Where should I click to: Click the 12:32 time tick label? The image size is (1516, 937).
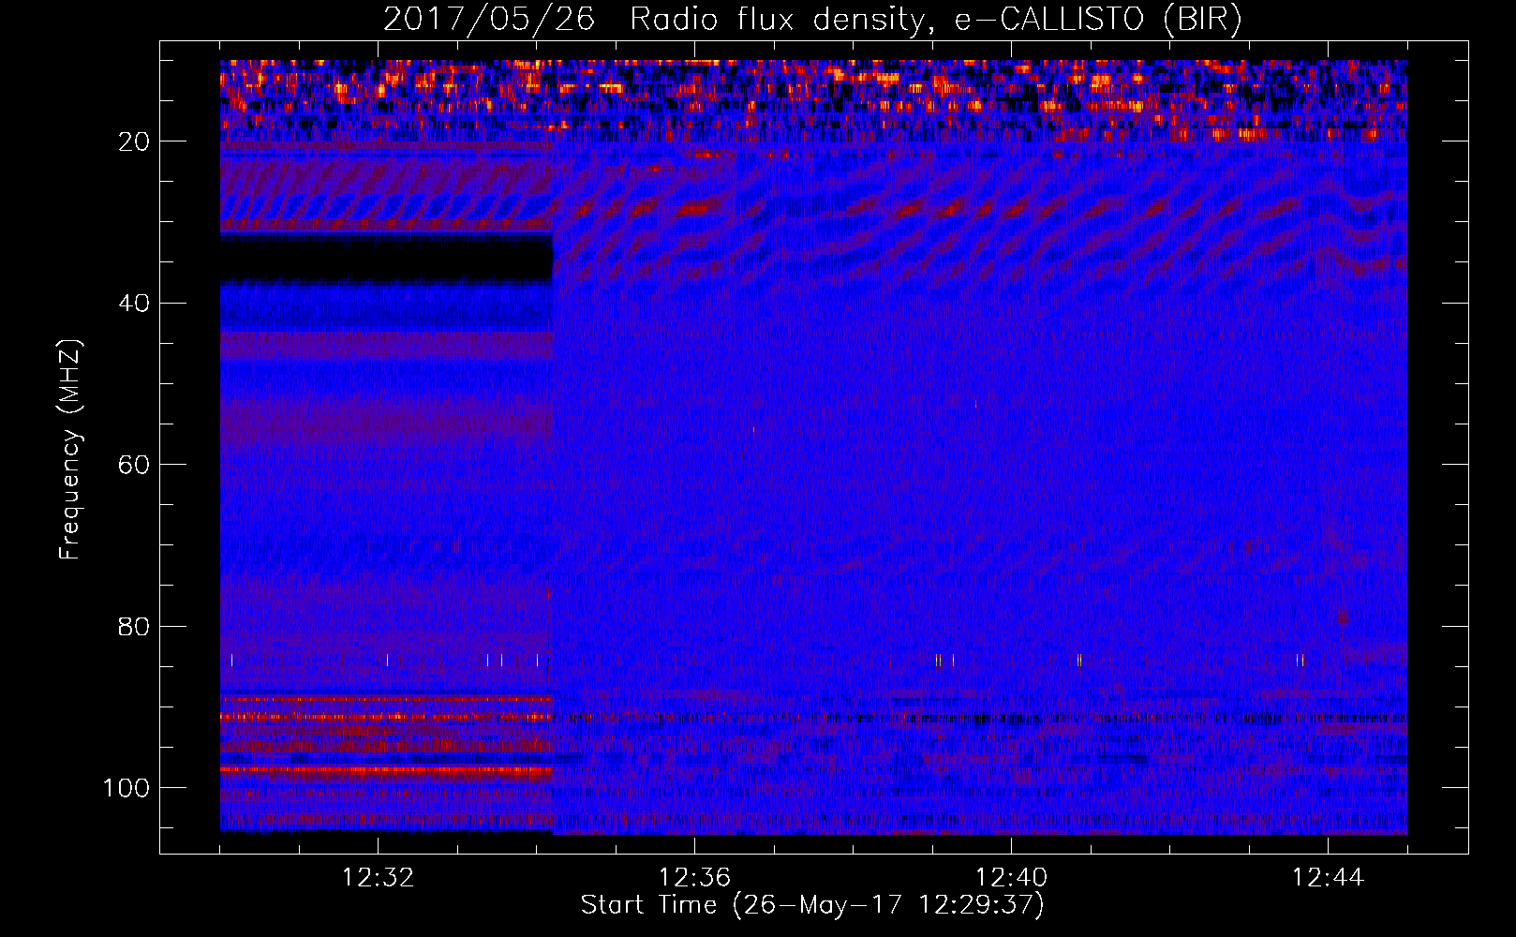coord(379,878)
